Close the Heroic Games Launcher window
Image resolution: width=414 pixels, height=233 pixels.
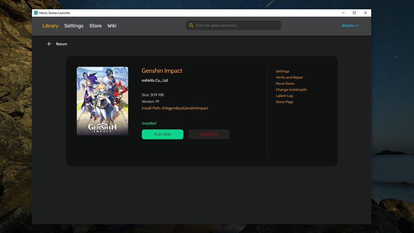click(365, 13)
